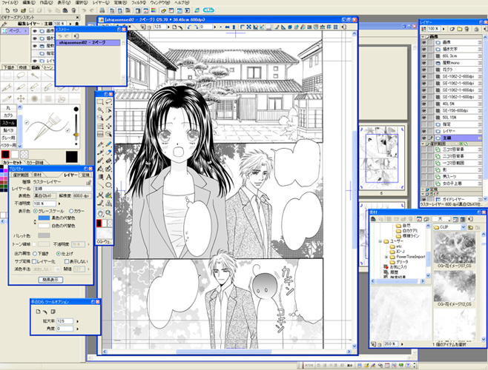The height and width of the screenshot is (370, 488).
Task: Open the レイヤー menu in menu bar
Action: click(x=100, y=2)
